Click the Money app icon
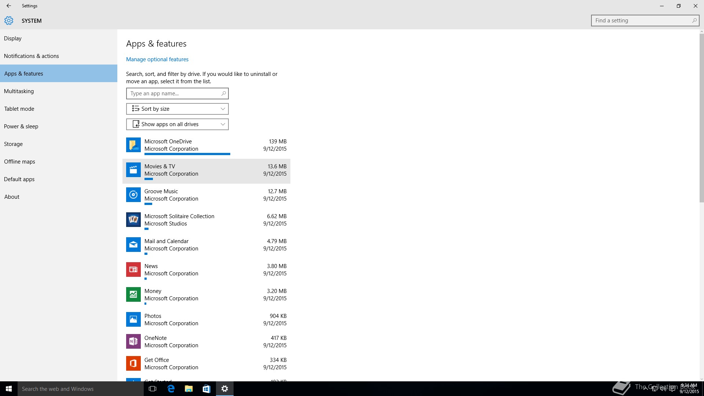The width and height of the screenshot is (704, 396). point(133,294)
